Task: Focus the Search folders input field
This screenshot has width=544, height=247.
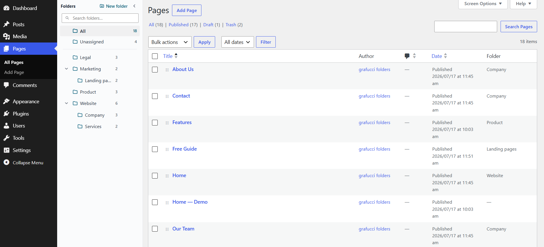Action: [100, 18]
